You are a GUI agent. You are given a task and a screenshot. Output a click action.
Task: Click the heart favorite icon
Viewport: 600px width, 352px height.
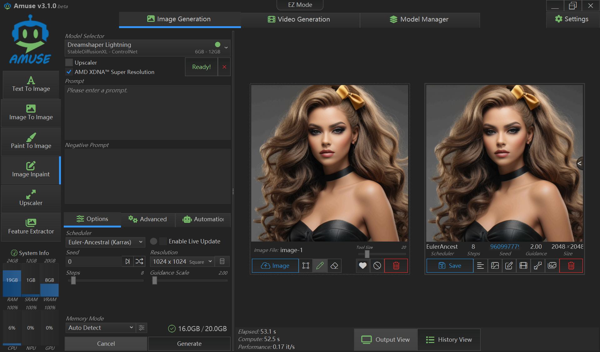coord(362,266)
